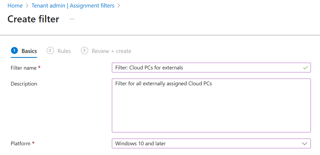Navigate to the Home breadcrumb link

click(x=15, y=6)
